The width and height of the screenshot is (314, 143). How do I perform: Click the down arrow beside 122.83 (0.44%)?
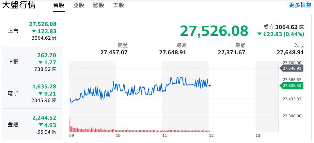click(259, 34)
